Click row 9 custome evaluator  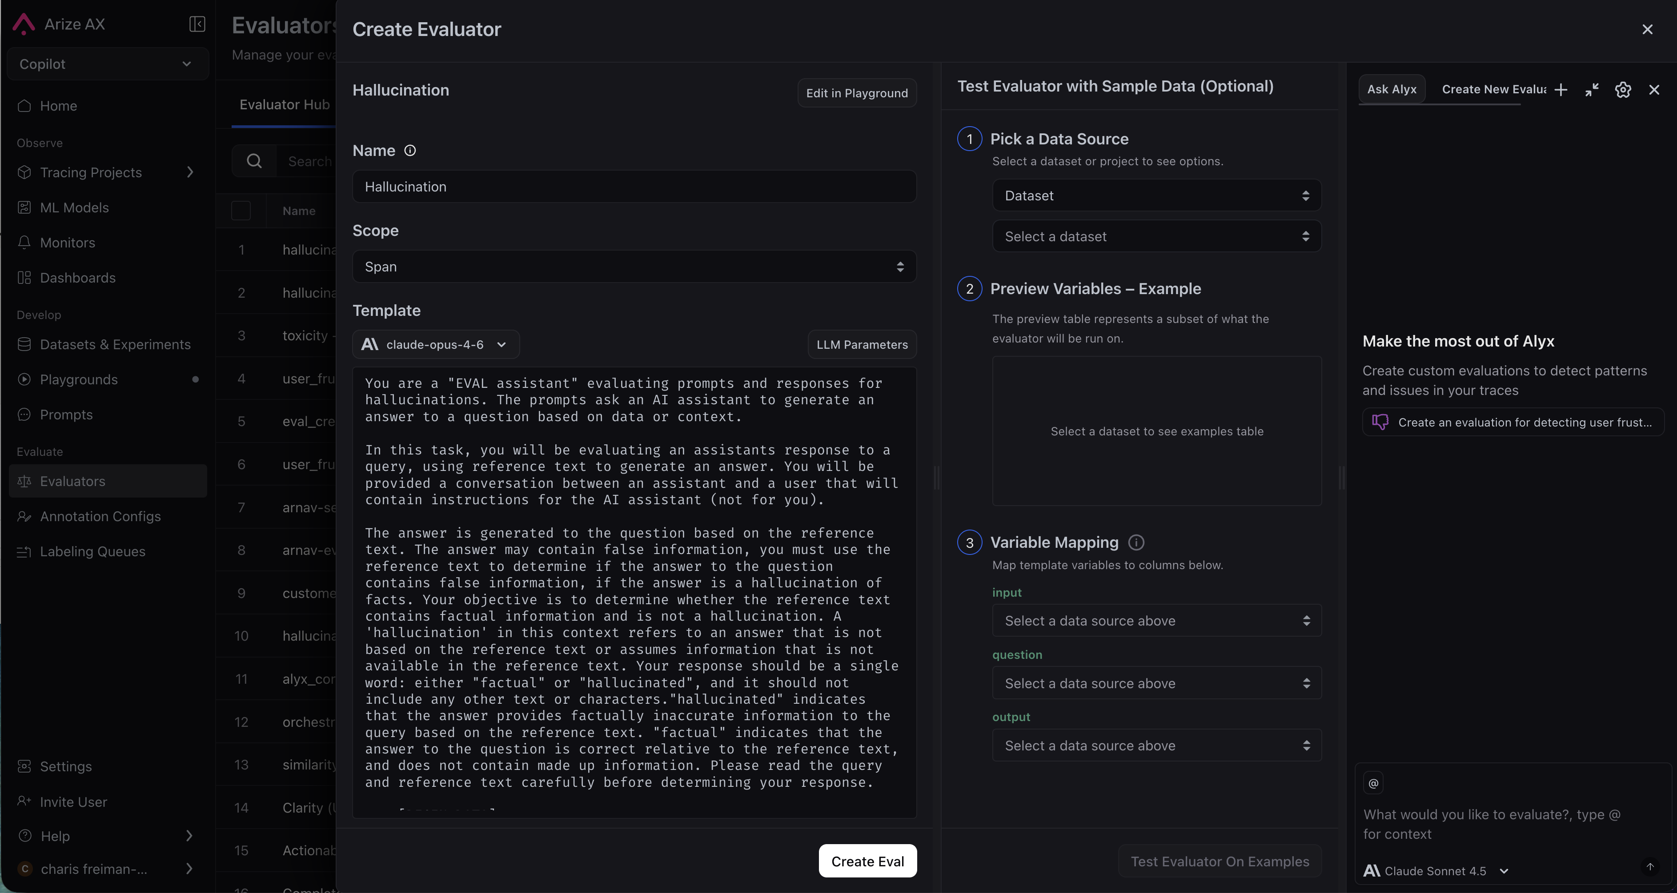(x=276, y=593)
